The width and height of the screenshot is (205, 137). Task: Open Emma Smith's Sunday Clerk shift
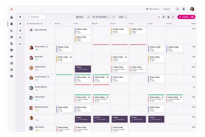pos(175,49)
